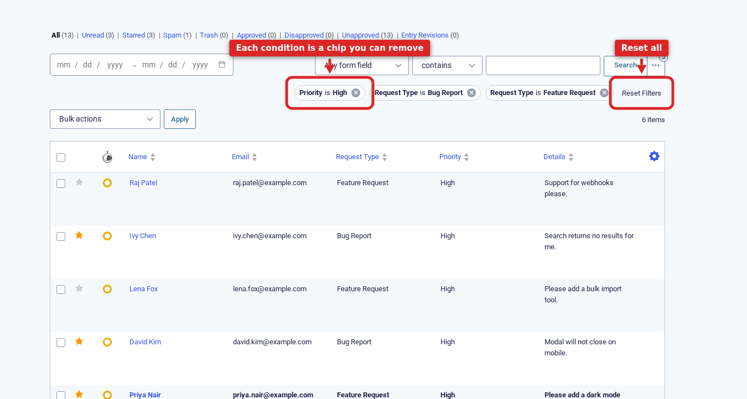Select the Priya Nair row checkbox
Screen dimensions: 747x399
tap(61, 395)
